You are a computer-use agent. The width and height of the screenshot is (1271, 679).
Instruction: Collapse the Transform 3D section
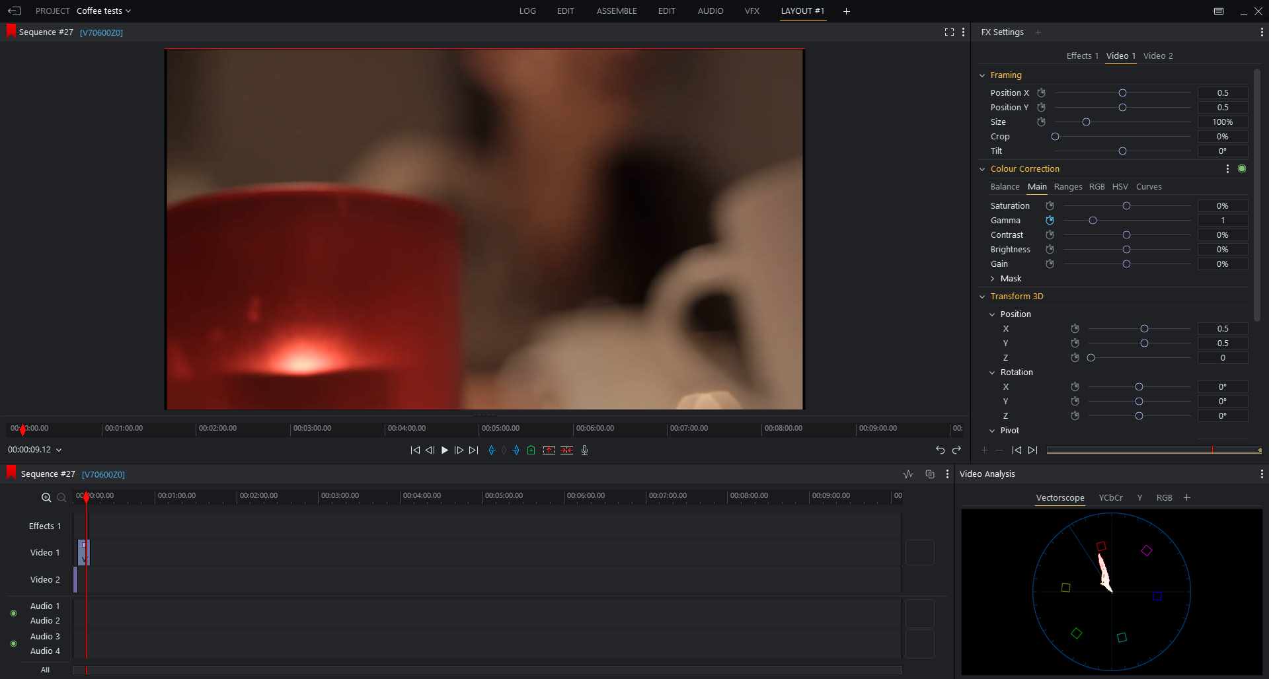click(983, 297)
